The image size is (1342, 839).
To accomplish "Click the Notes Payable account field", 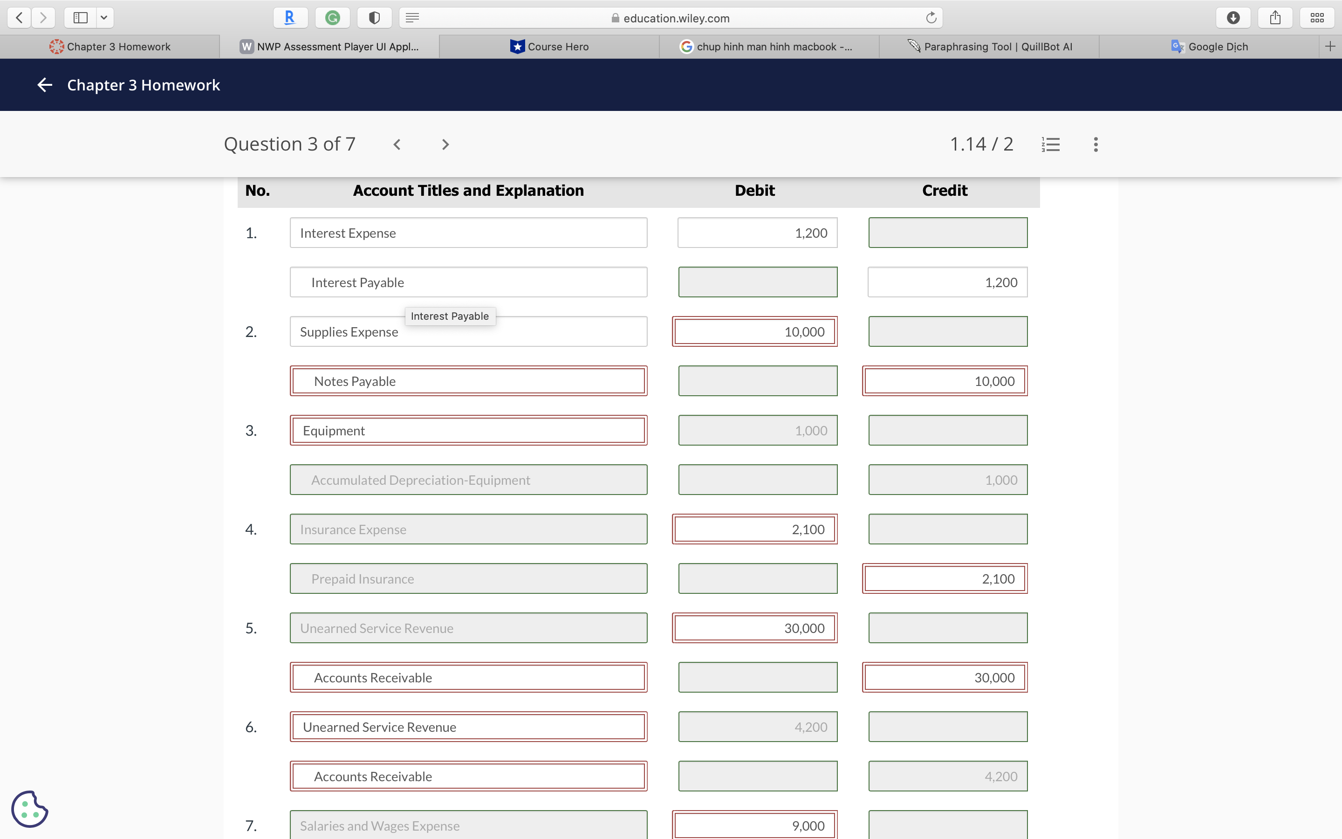I will pyautogui.click(x=468, y=381).
